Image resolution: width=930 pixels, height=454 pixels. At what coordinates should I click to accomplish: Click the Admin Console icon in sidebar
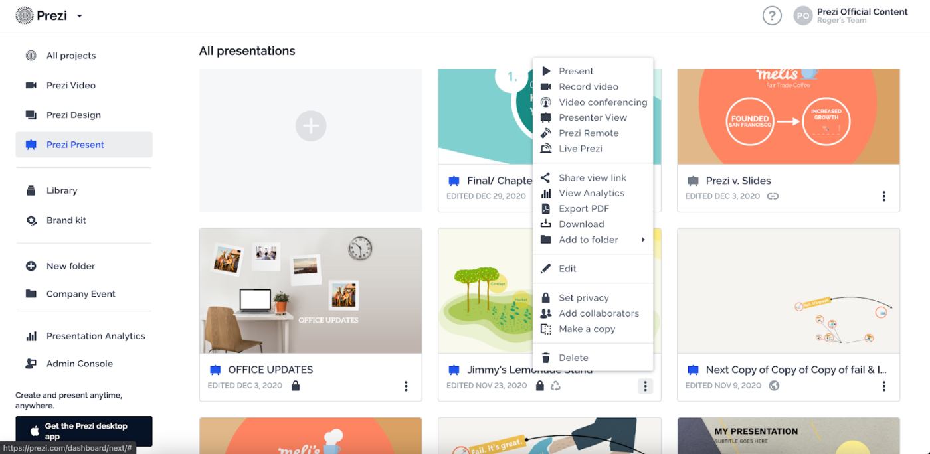click(x=31, y=364)
